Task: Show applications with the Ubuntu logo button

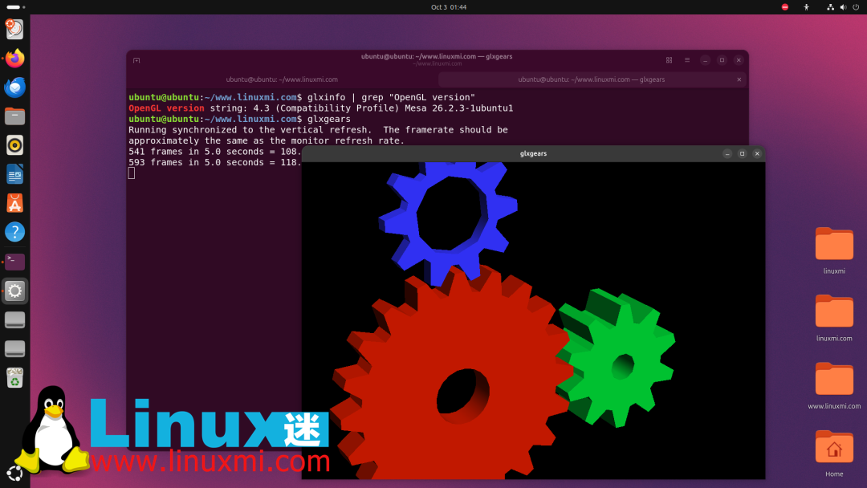Action: point(15,473)
